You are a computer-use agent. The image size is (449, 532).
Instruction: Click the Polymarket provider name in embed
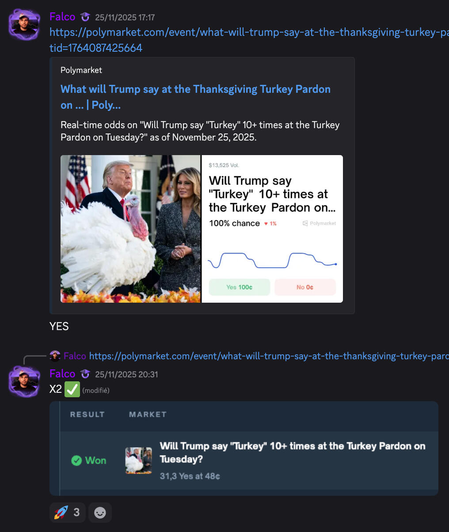(81, 70)
